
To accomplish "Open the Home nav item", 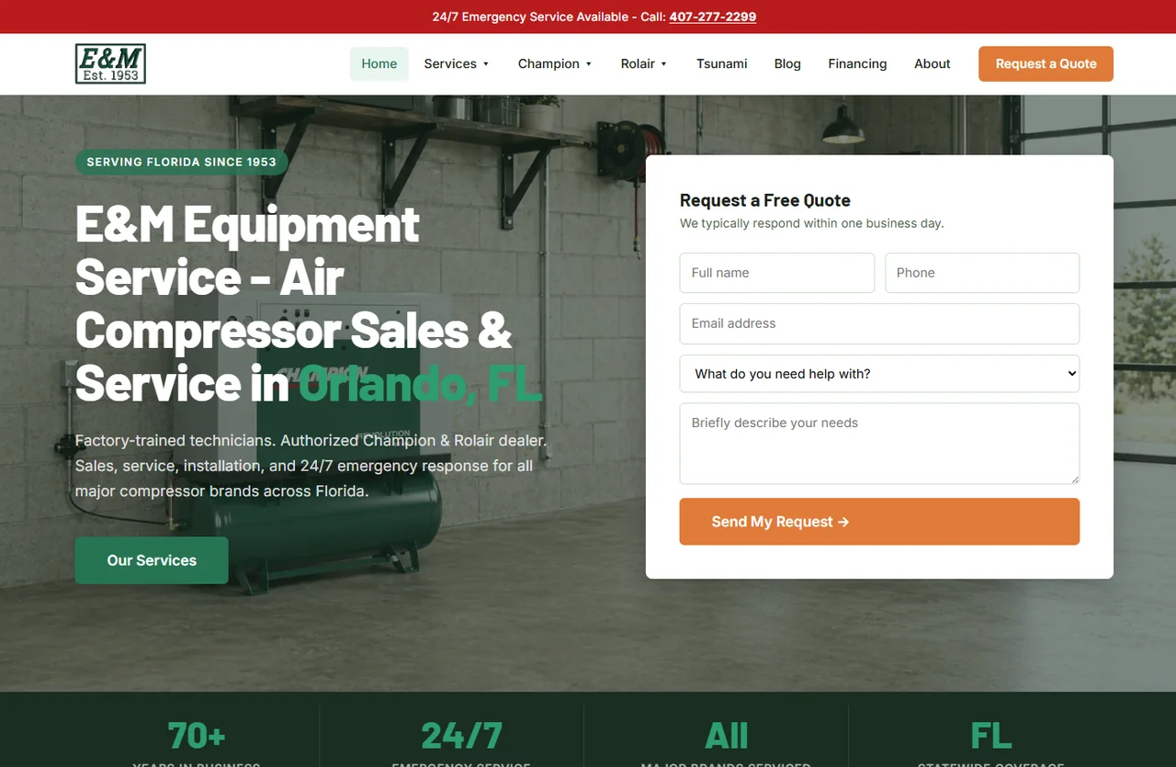I will coord(379,63).
